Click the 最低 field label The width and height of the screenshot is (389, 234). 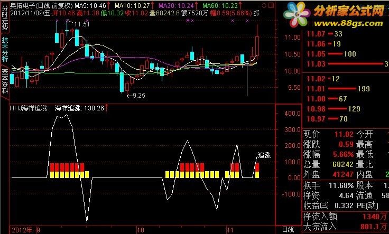(365, 154)
